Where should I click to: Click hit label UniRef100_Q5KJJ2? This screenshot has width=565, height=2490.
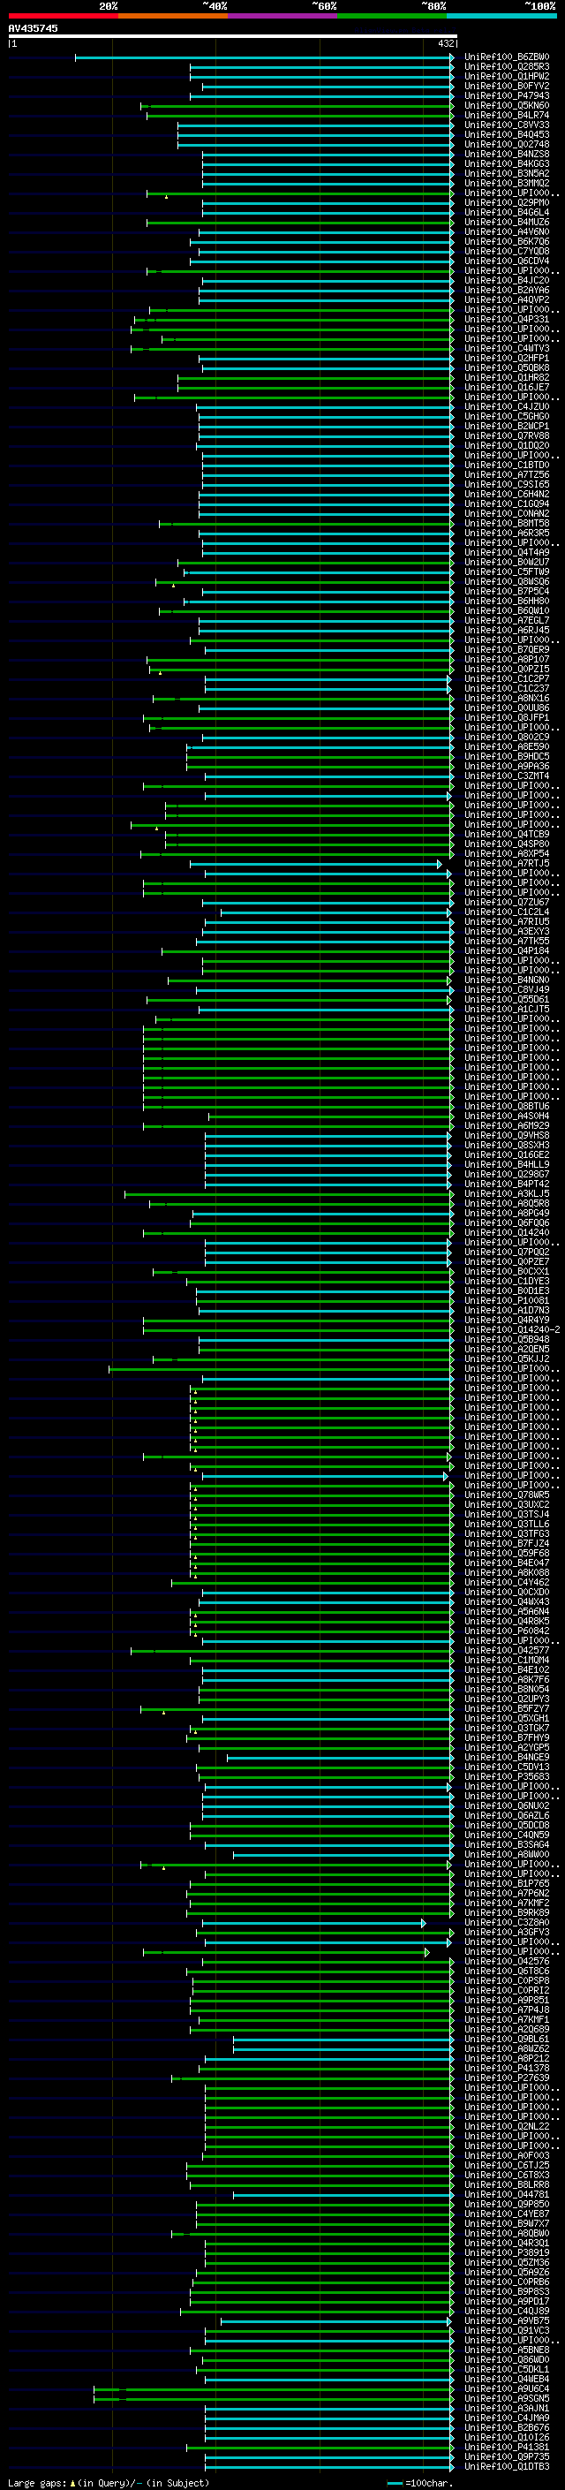click(507, 1359)
